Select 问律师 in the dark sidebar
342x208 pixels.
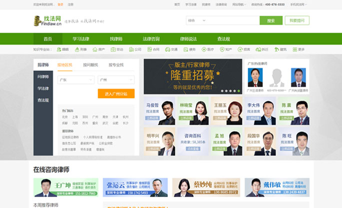click(43, 76)
